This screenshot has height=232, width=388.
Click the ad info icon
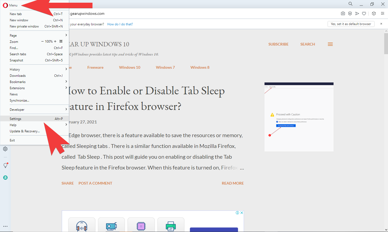click(238, 213)
